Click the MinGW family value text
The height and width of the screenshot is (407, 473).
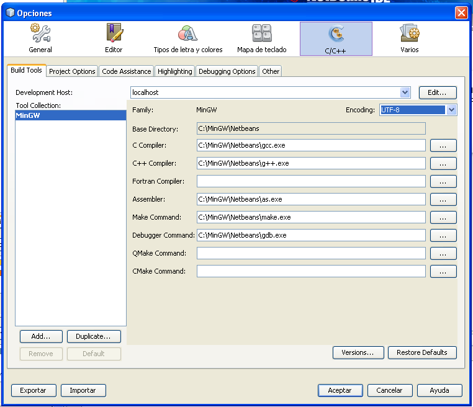pyautogui.click(x=207, y=110)
